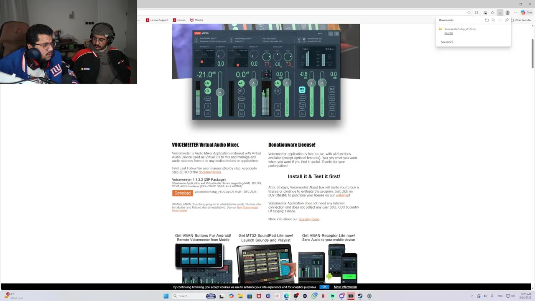Click the browser extensions/refresh circular icon
Image resolution: width=535 pixels, height=301 pixels.
[x=476, y=13]
